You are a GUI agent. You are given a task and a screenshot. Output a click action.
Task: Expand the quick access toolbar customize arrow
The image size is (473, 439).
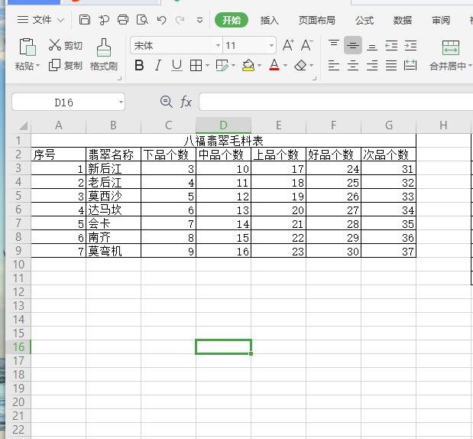tap(199, 21)
